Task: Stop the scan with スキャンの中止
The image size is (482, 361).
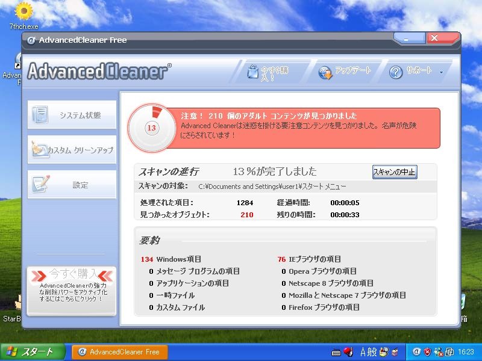Action: coord(395,172)
